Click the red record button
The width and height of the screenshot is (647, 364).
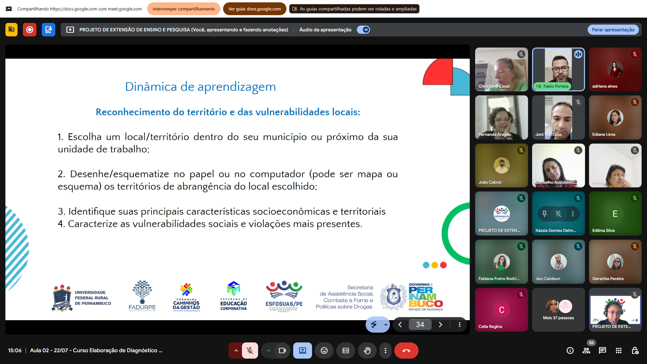click(x=30, y=30)
